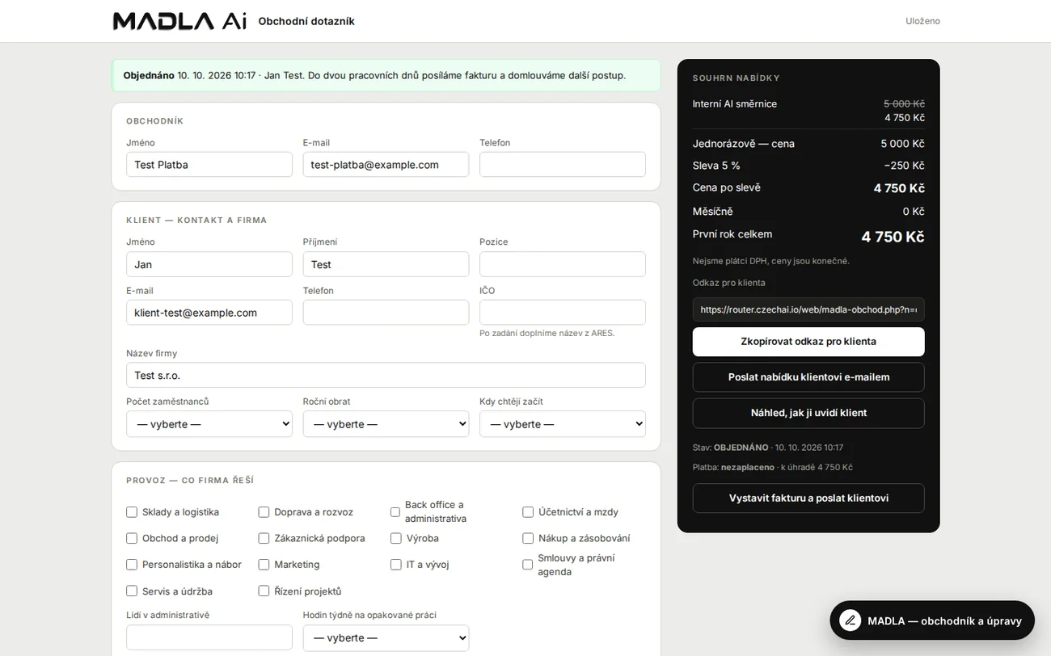Select IT a vývoj checkbox
Viewport: 1051px width, 656px height.
pos(396,565)
